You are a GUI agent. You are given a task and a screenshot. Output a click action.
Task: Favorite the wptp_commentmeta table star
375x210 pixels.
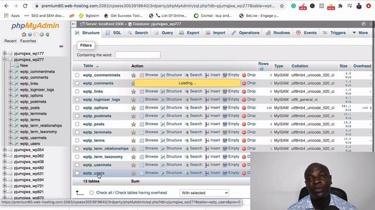(134, 75)
